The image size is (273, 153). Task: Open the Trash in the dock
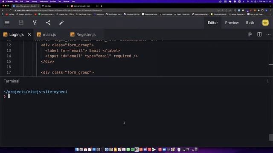[x=196, y=150]
